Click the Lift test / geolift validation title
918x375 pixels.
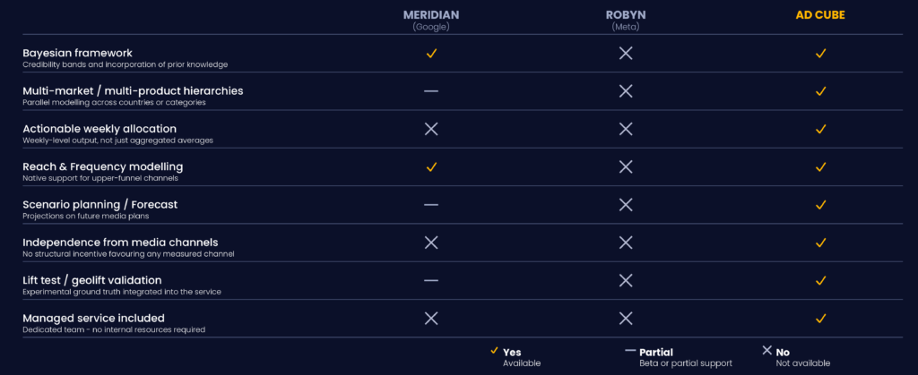tap(92, 280)
